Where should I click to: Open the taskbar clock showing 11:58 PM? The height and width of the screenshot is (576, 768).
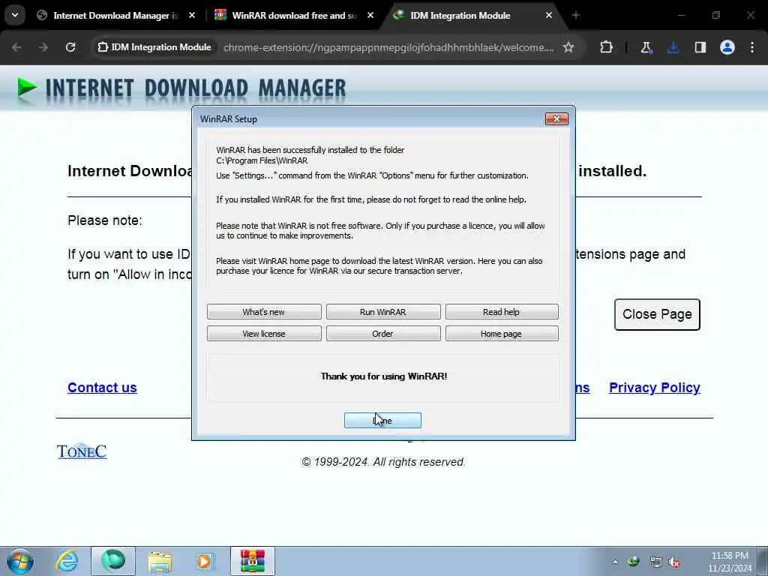pyautogui.click(x=730, y=562)
